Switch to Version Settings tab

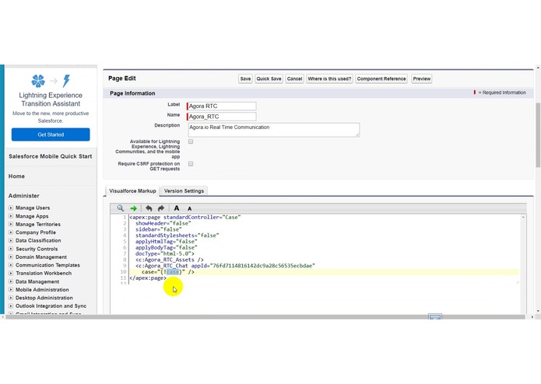pos(184,190)
